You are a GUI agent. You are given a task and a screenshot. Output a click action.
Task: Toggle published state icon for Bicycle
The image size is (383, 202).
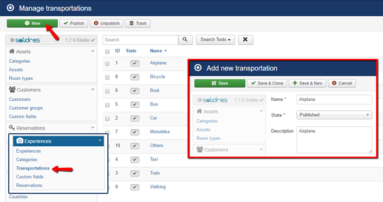pos(135,77)
